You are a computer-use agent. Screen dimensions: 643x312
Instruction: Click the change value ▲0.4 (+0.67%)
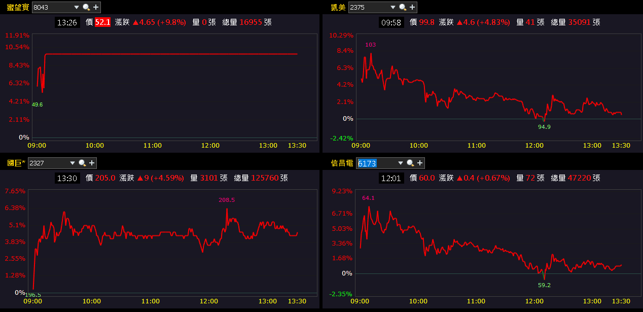tap(483, 178)
